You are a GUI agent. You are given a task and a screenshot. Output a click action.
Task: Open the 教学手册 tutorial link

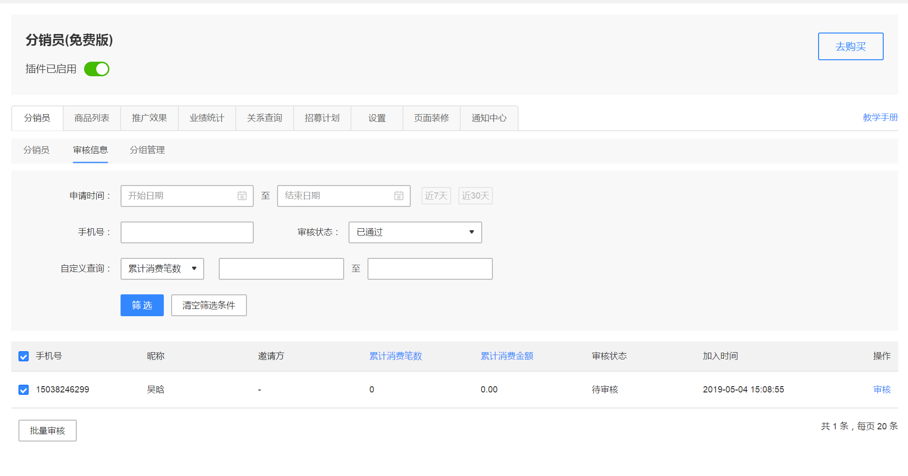pyautogui.click(x=880, y=118)
